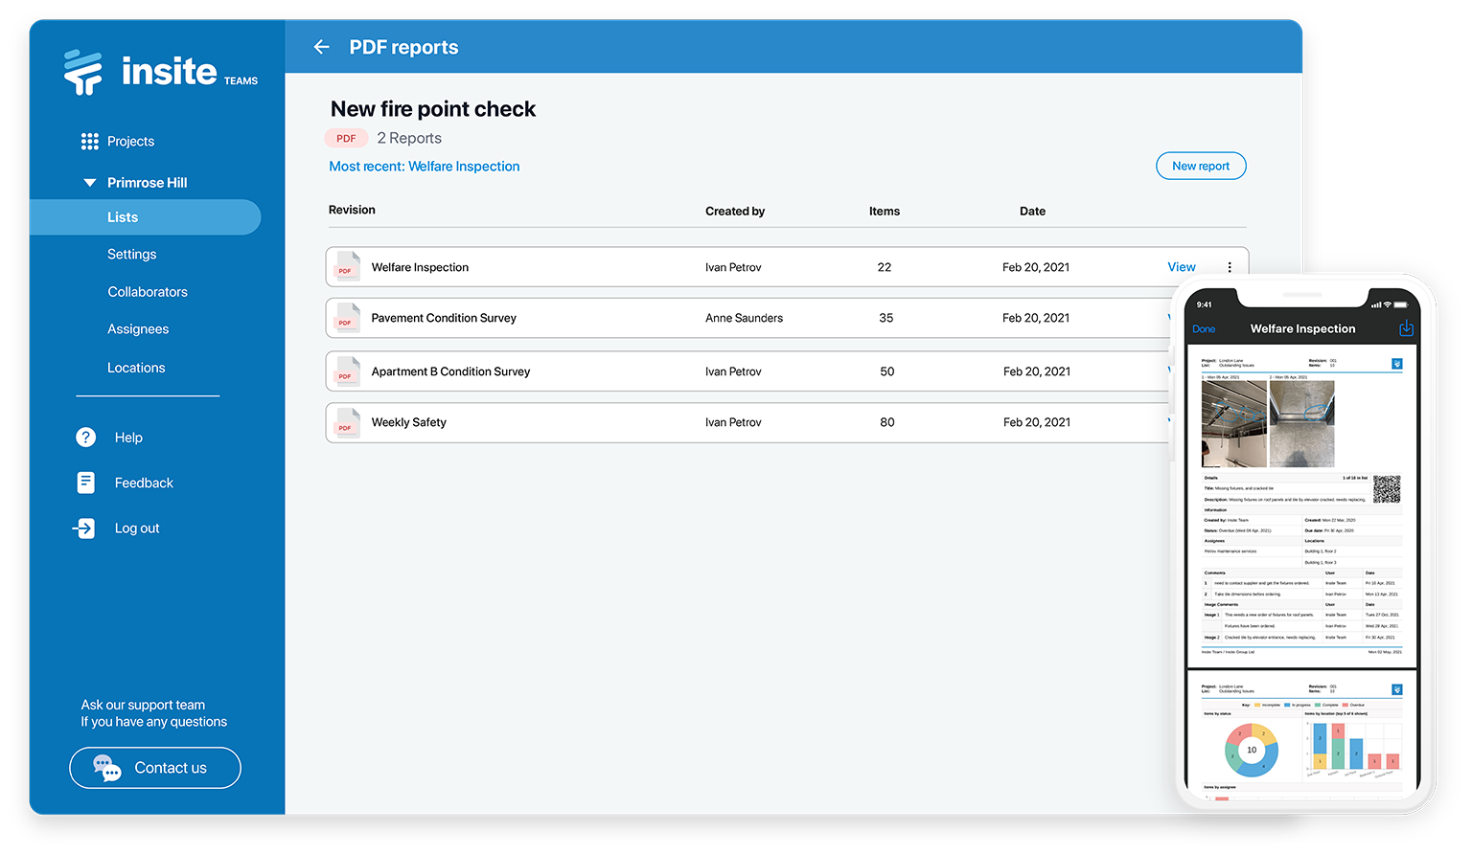The width and height of the screenshot is (1472, 854).
Task: Open more options for Welfare Inspection row
Action: (1230, 267)
